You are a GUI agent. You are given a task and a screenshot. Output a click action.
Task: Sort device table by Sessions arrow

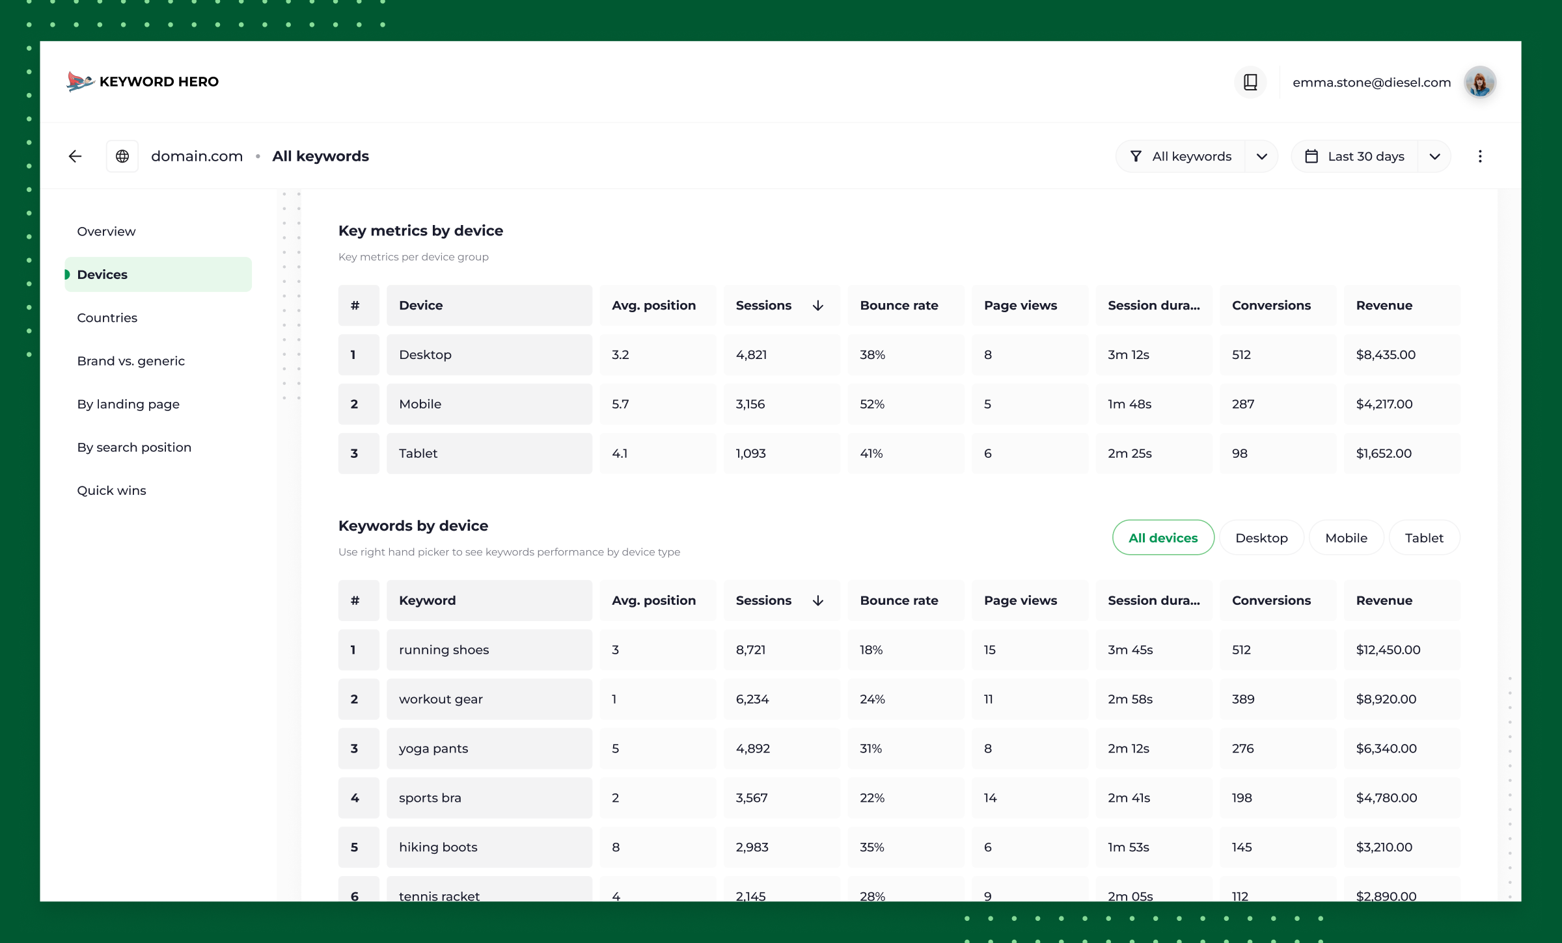pos(818,306)
